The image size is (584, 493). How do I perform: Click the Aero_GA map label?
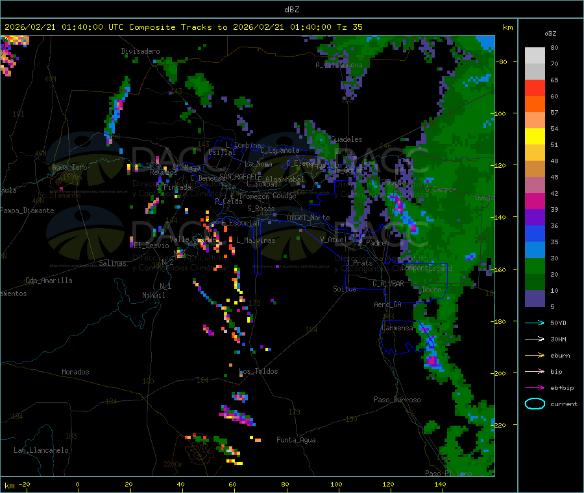click(387, 305)
